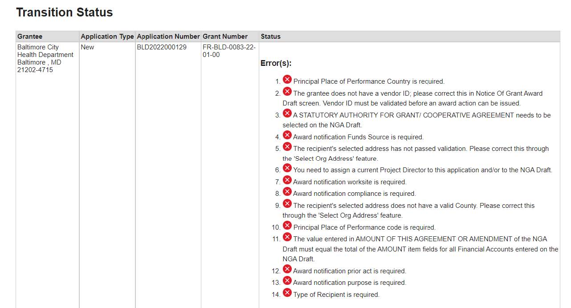The width and height of the screenshot is (571, 308).
Task: Click error icon beside Type of Recipient is required
Action: click(287, 293)
